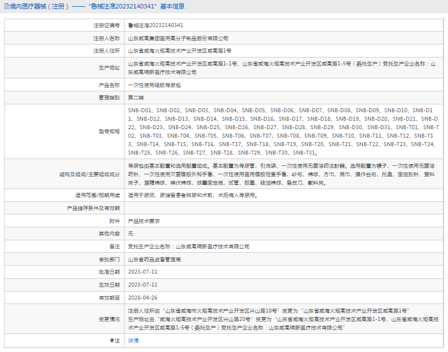Select the 2023-07-11 value in the 生效日期 row
This screenshot has width=448, height=352.
143,285
